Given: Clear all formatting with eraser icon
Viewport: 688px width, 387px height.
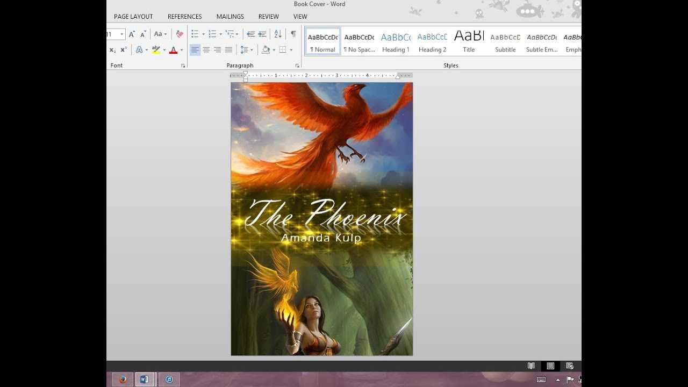Looking at the screenshot, I should (180, 34).
